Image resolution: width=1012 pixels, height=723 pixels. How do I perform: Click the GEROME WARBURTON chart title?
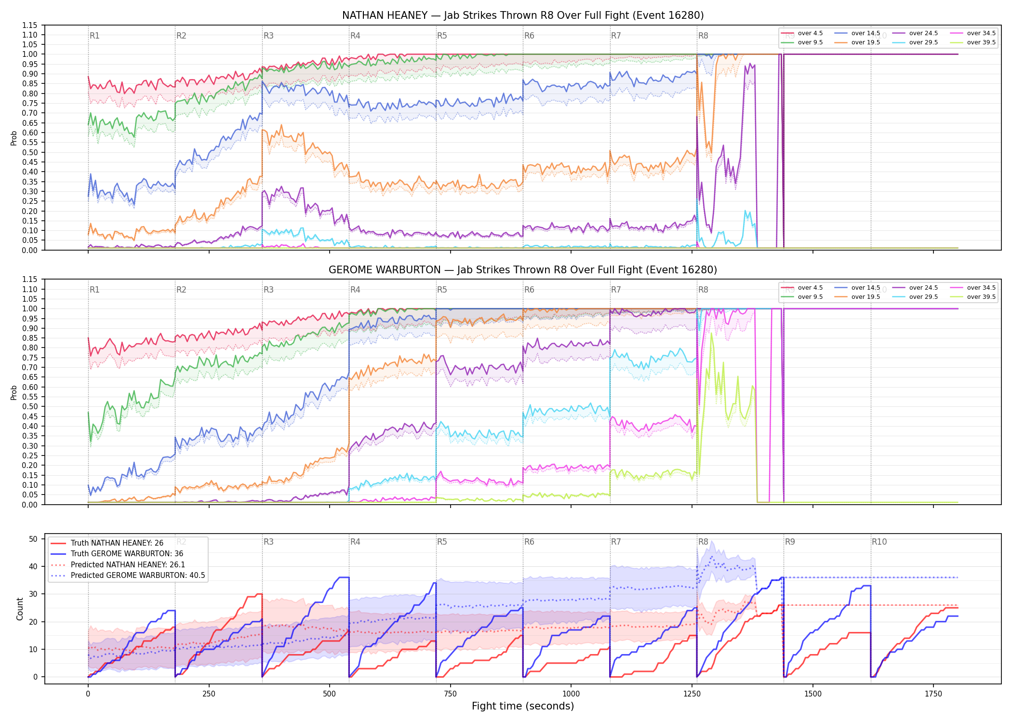pyautogui.click(x=523, y=270)
